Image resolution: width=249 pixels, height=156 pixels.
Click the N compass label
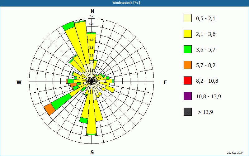pos(92,12)
